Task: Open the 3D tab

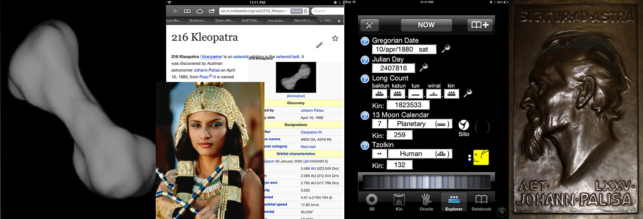Action: (372, 202)
